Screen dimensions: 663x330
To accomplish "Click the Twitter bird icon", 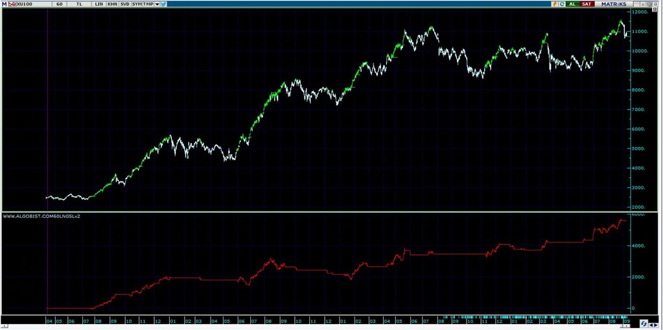I will [163, 5].
